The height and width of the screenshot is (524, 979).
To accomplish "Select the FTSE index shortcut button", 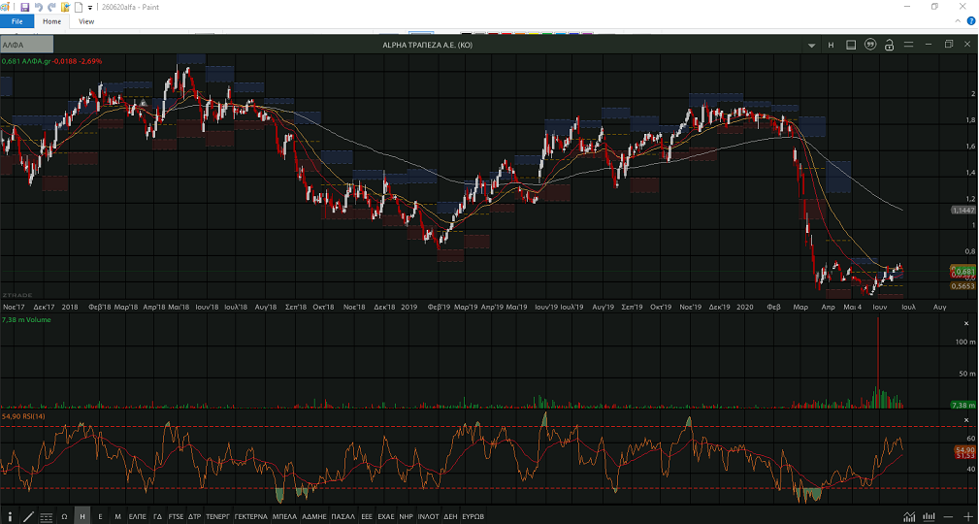I will [x=176, y=516].
